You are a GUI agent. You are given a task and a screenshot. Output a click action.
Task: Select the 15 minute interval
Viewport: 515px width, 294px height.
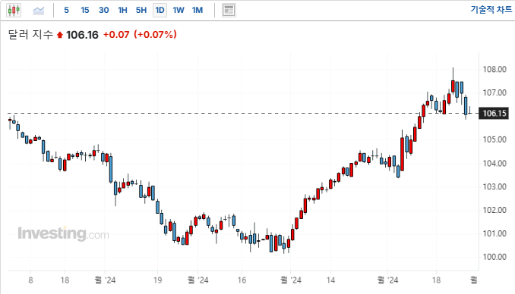(x=85, y=10)
